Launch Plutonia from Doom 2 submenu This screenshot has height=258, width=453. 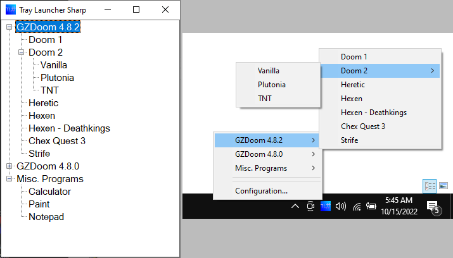pos(278,85)
